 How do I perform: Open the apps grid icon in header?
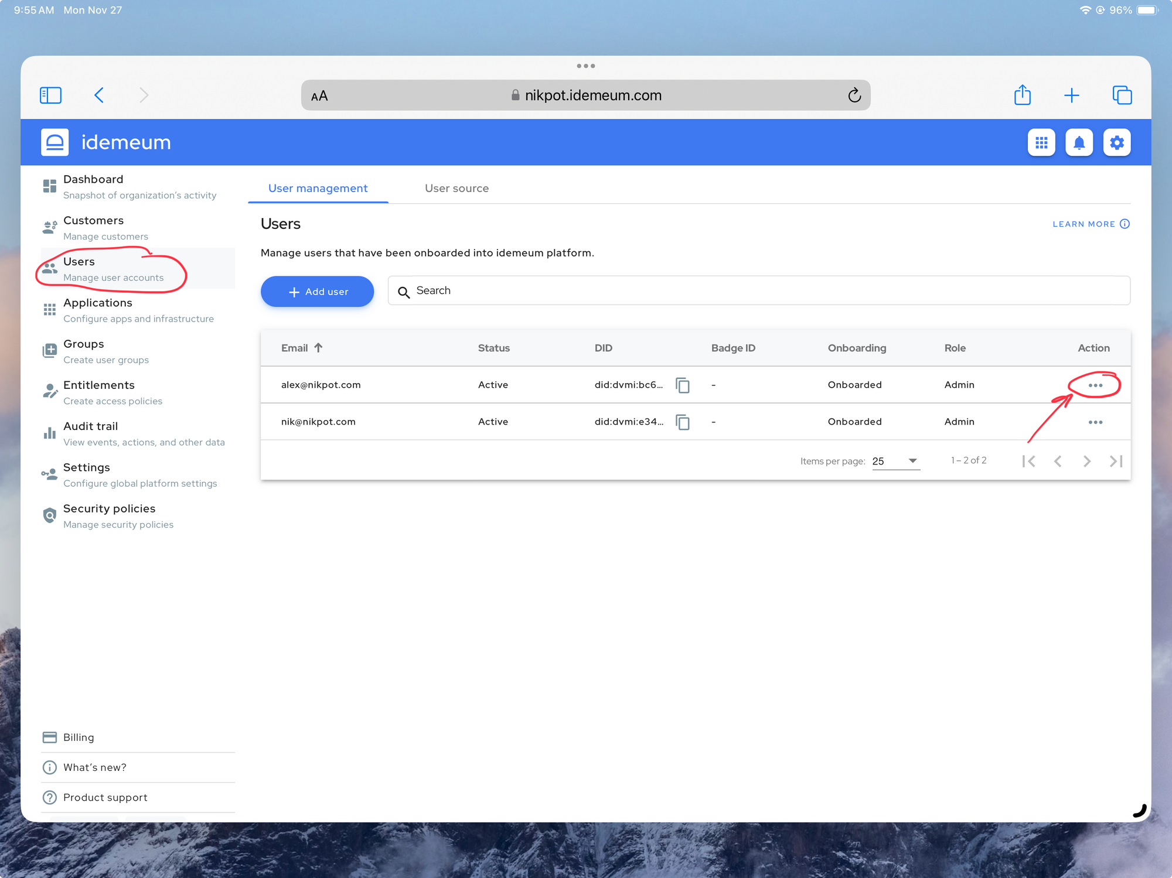point(1041,142)
